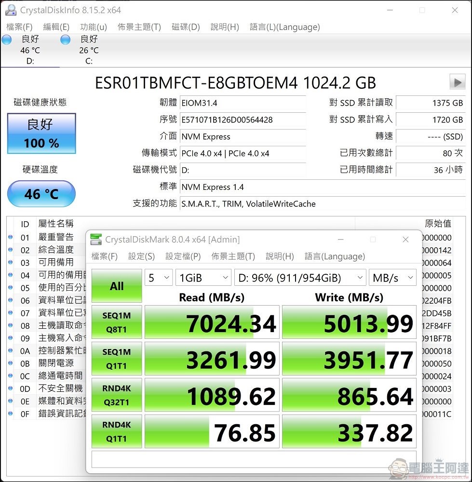Open CrystalDiskMark 檔案(F) menu
The image size is (472, 482).
[105, 256]
